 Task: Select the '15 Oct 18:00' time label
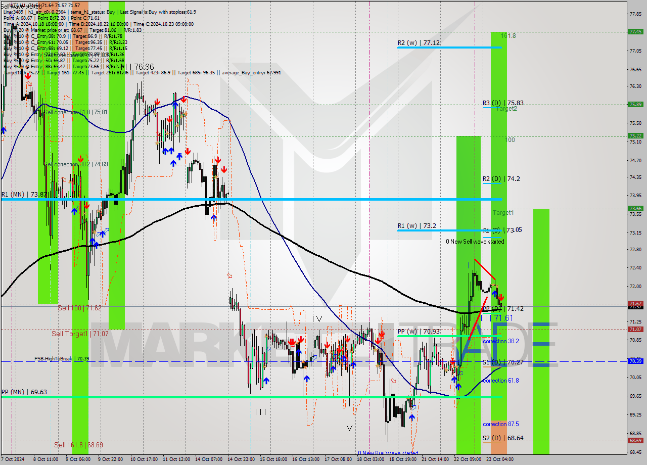coord(273,459)
